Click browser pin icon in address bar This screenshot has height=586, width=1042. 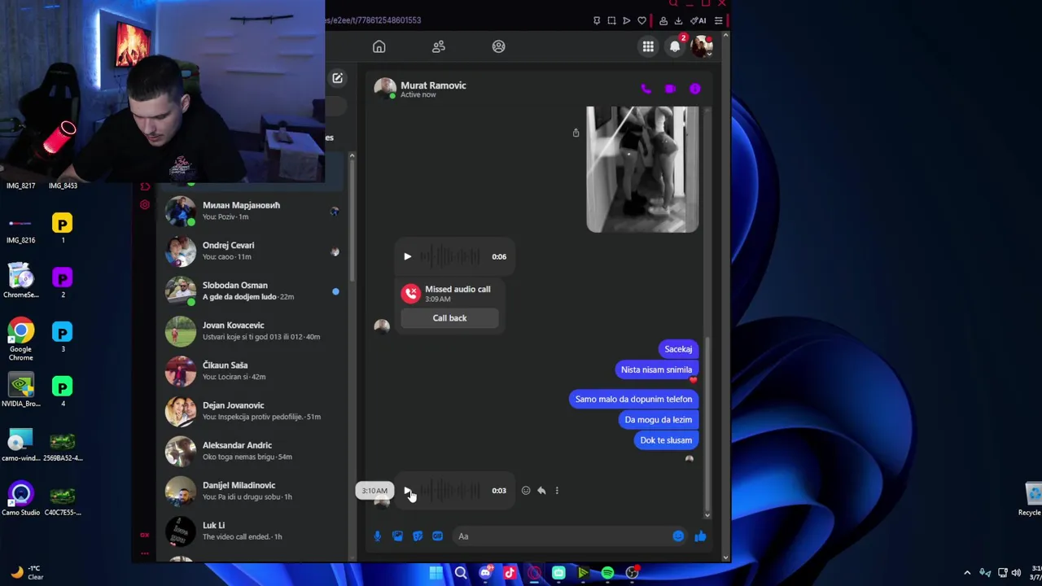[x=597, y=20]
